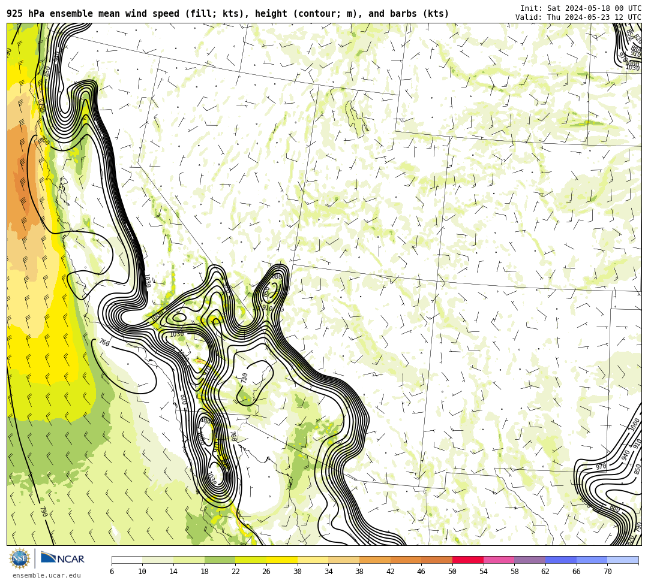Click the color bar tick label 70
Screen dimensions: 648x583
point(607,572)
